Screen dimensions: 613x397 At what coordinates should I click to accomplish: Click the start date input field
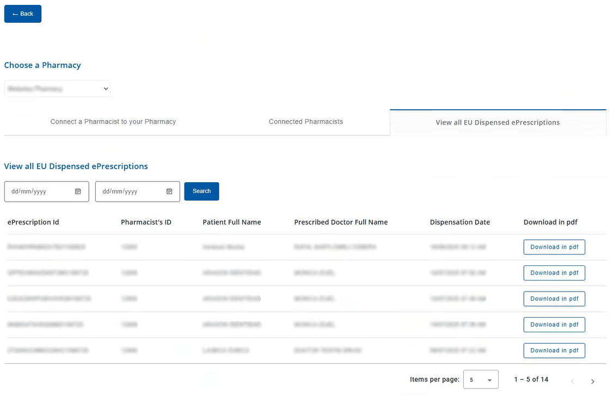pos(38,191)
